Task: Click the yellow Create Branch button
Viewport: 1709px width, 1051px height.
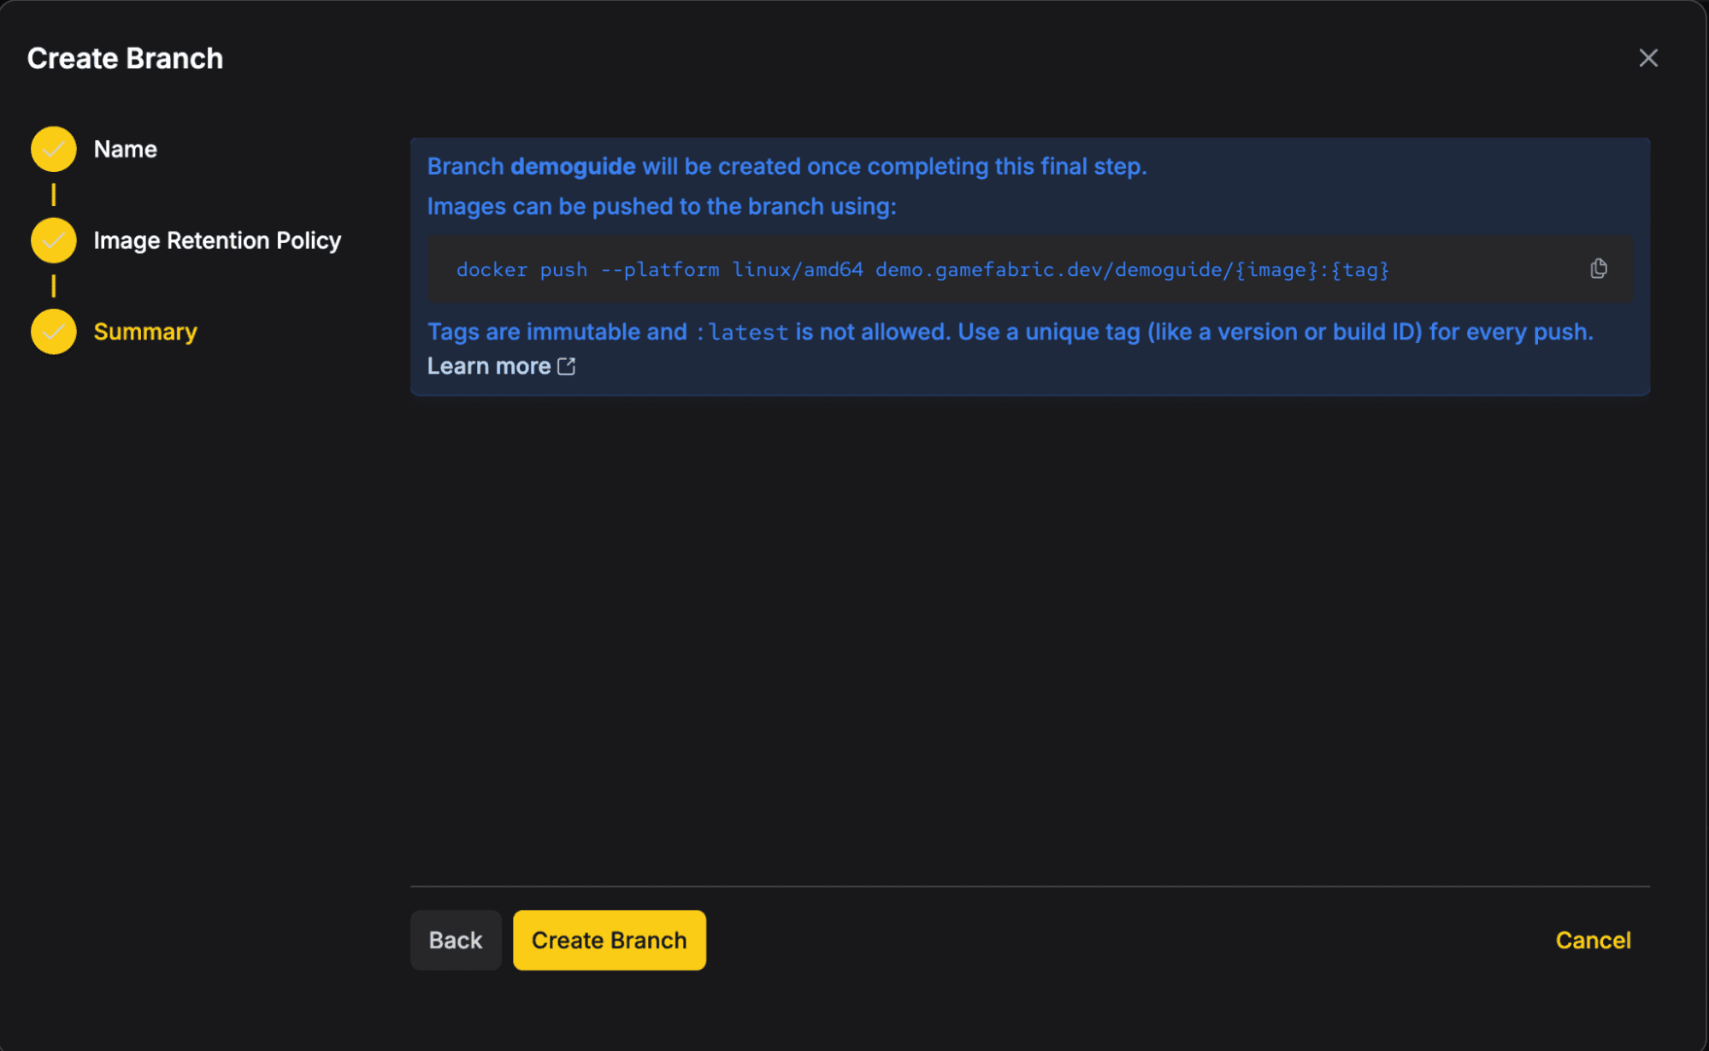Action: 610,940
